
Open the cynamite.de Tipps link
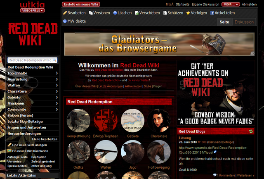[x=213, y=150]
